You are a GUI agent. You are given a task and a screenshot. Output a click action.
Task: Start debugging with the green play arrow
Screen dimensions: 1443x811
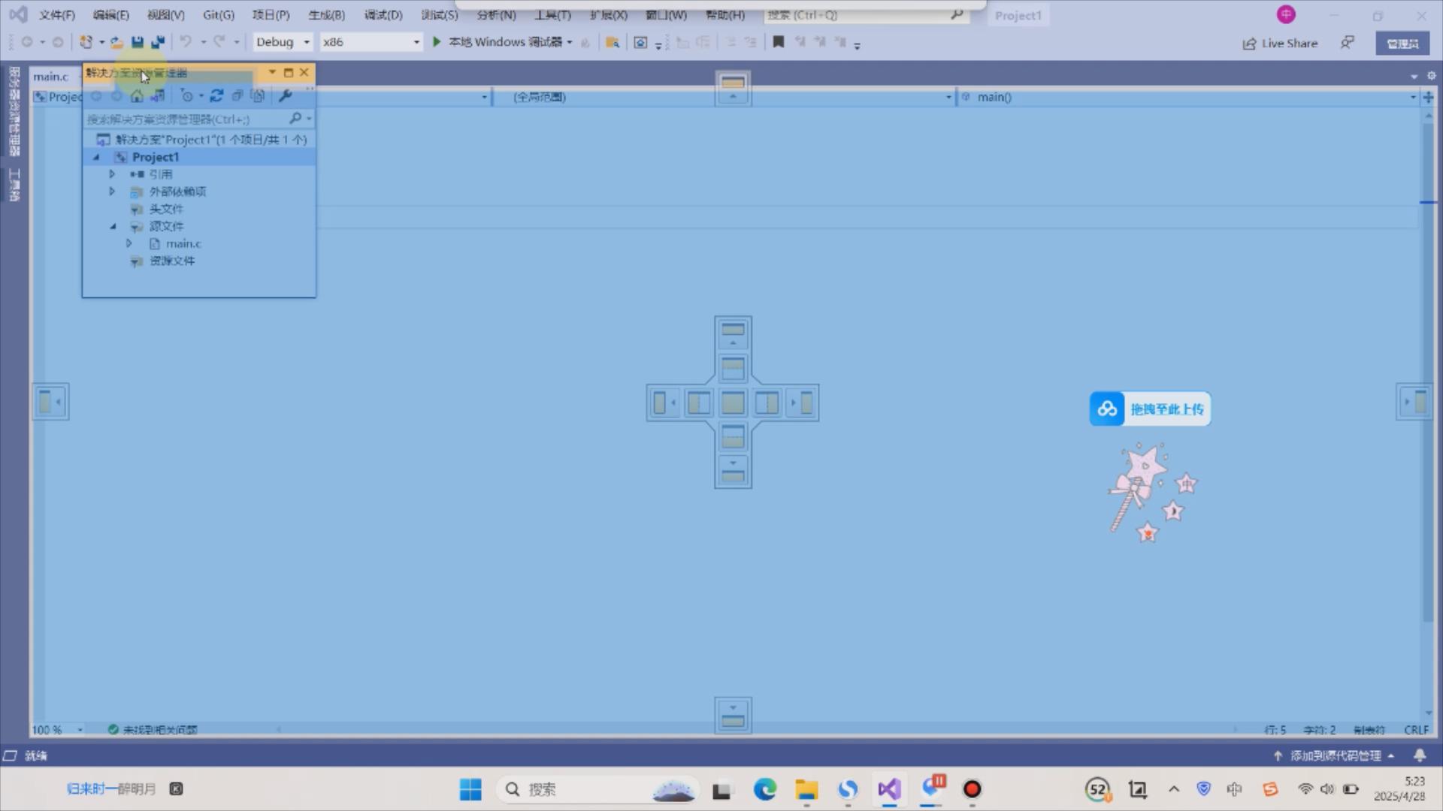[x=437, y=42]
